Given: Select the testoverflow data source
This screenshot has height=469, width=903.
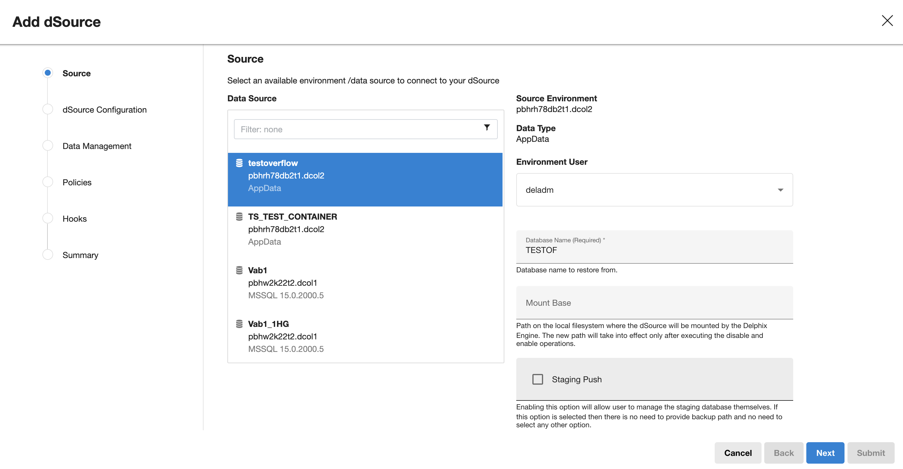Looking at the screenshot, I should pyautogui.click(x=365, y=180).
